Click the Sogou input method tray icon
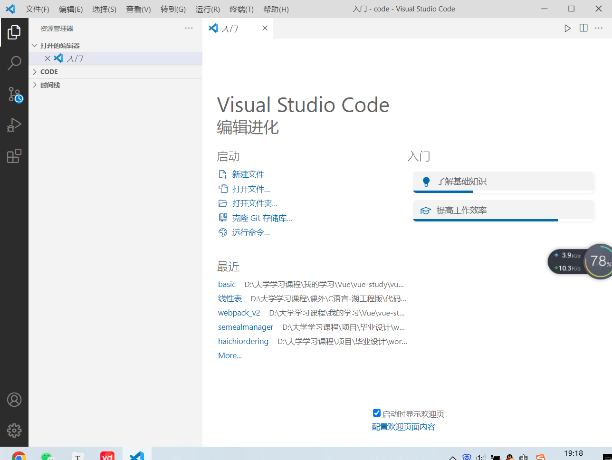Image resolution: width=612 pixels, height=460 pixels. pos(540,458)
